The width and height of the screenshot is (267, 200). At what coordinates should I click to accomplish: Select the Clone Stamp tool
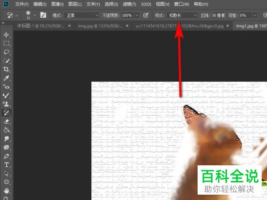(6, 104)
